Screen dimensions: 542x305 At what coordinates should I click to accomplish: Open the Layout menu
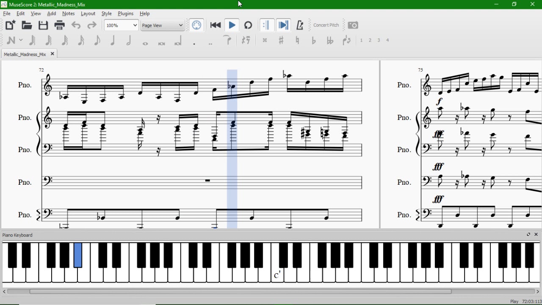tap(88, 14)
